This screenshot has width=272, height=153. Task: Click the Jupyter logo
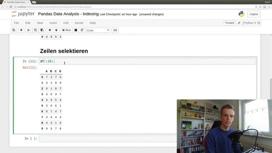[x=23, y=14]
